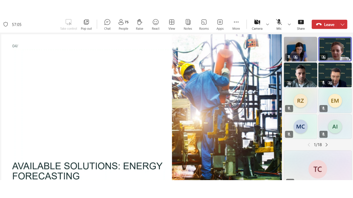Add Apps to the meeting
Viewport: 353px width, 198px height.
220,24
